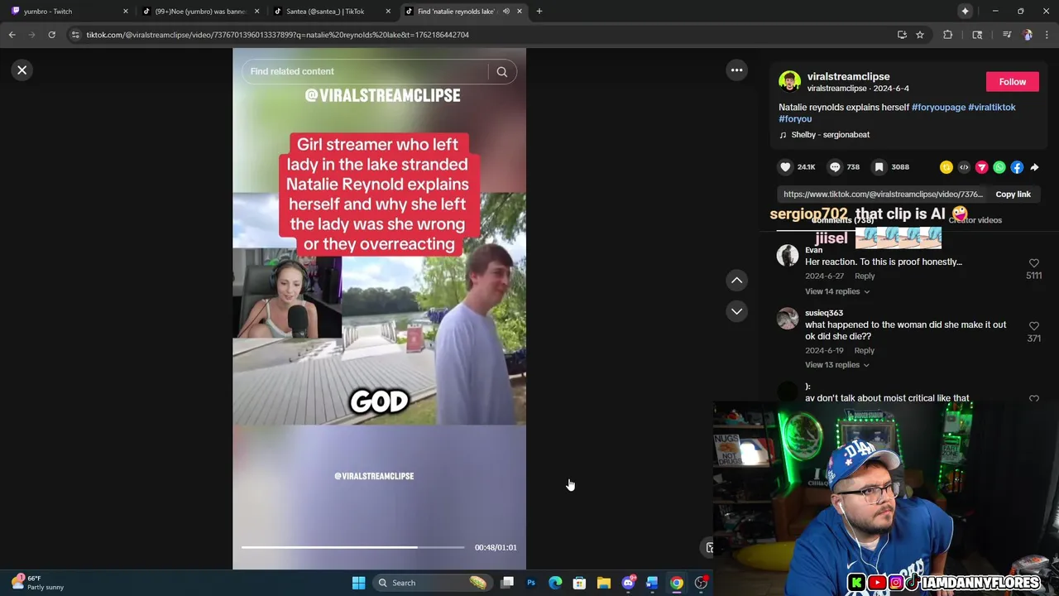Open Gemini sparkle button in Chrome
Viewport: 1059px width, 596px height.
pos(965,11)
